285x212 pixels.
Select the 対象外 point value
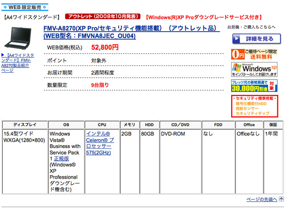coord(98,61)
